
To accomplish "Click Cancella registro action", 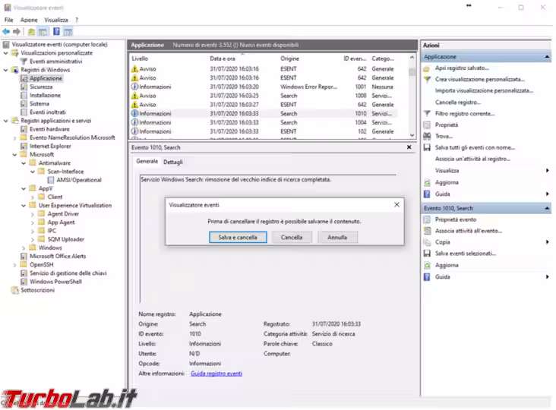I will (x=458, y=102).
